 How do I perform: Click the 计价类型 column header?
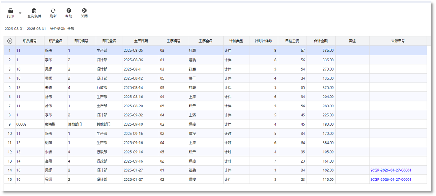click(x=236, y=41)
